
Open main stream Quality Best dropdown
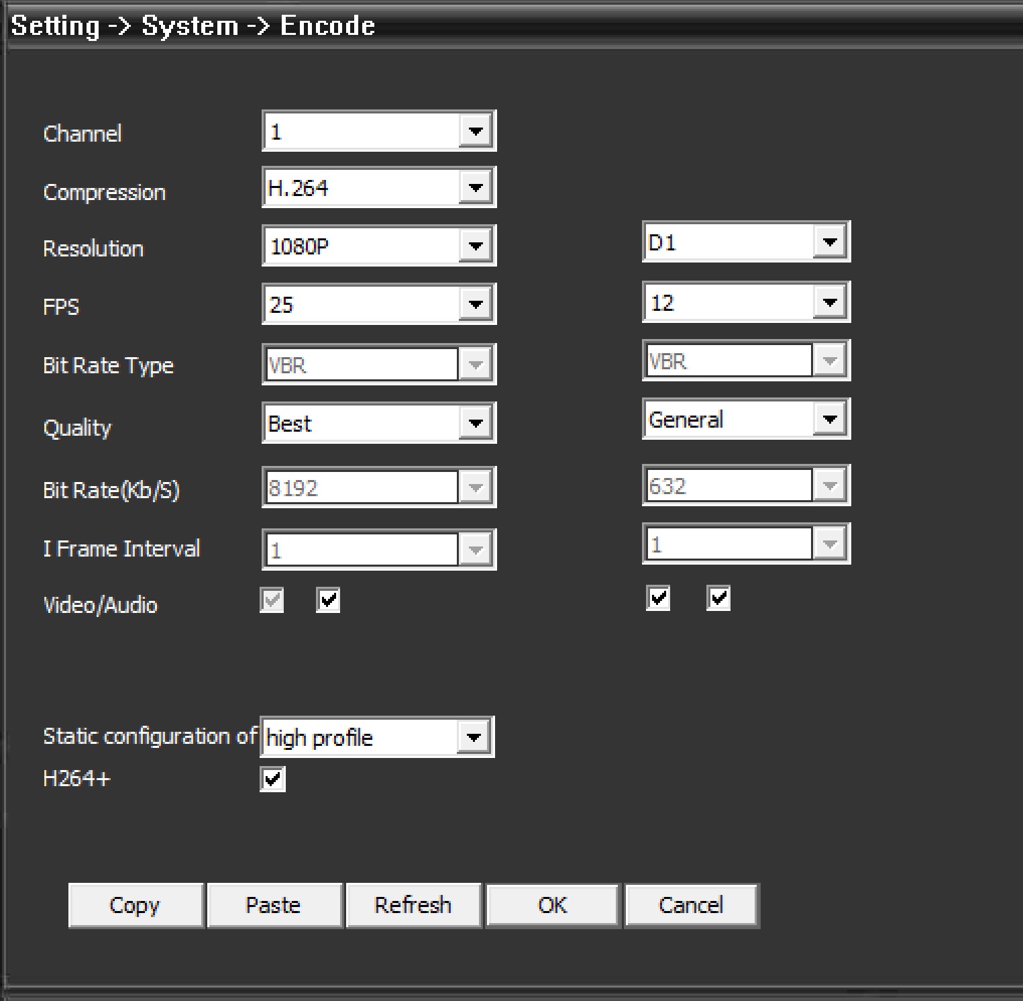[x=475, y=424]
